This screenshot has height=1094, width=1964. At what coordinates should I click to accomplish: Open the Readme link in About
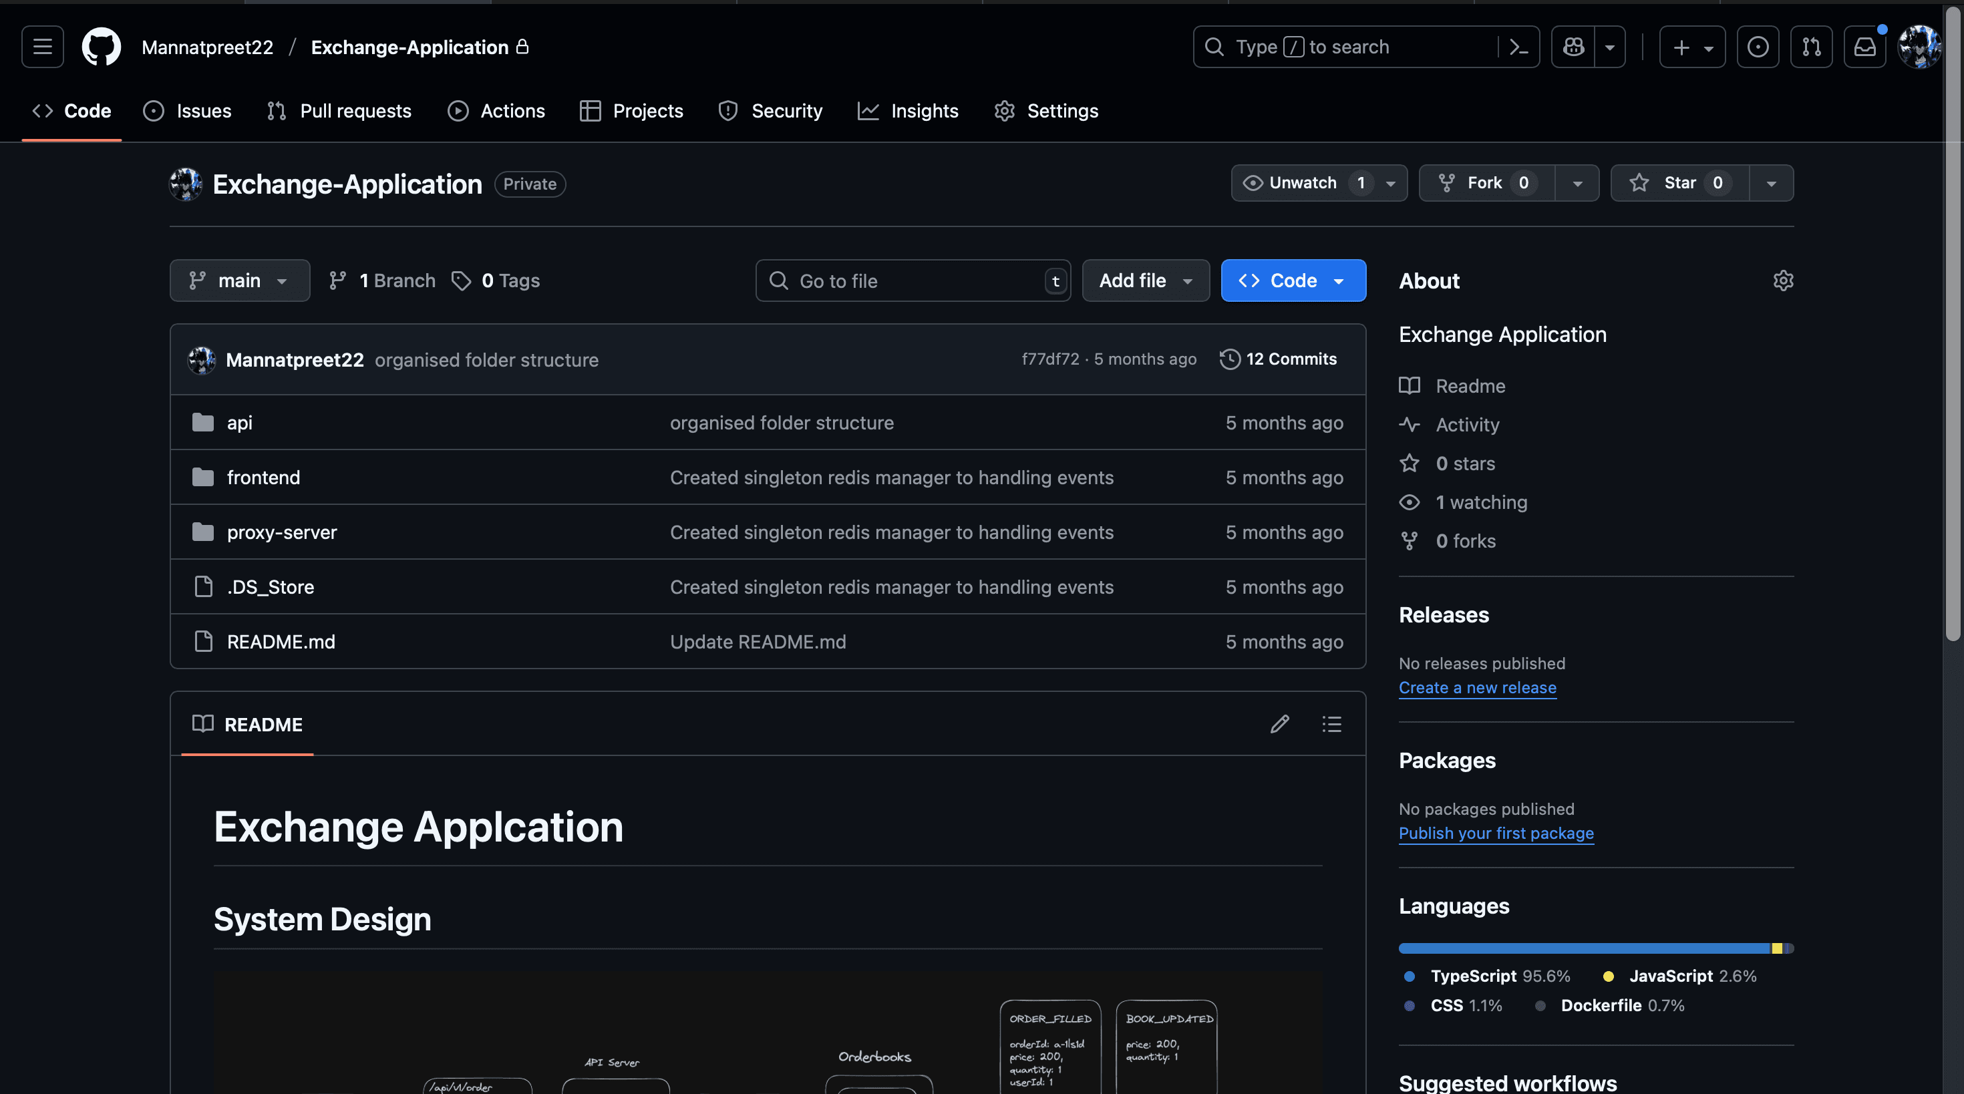(x=1452, y=386)
